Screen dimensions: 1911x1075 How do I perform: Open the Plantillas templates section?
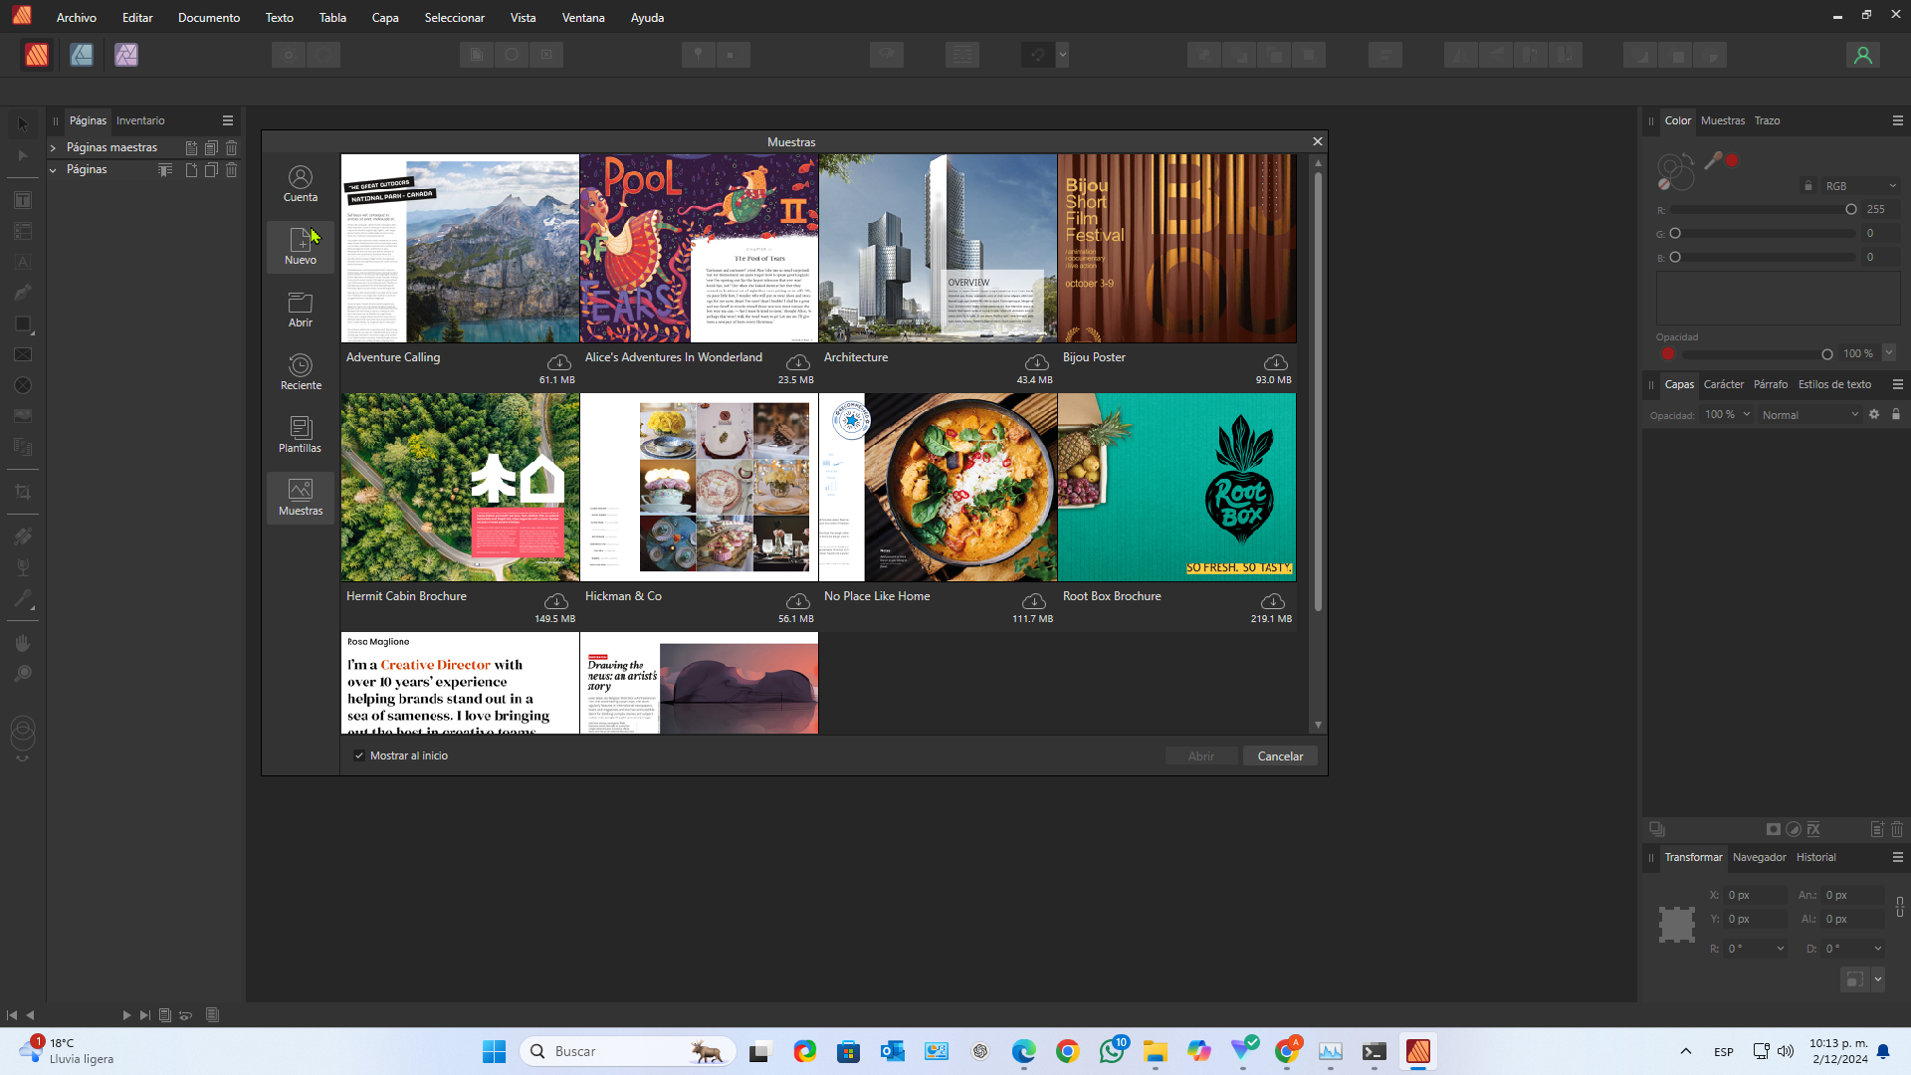coord(300,434)
